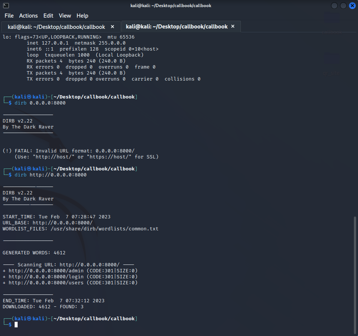Open the Actions menu
The image size is (358, 336).
tap(28, 16)
